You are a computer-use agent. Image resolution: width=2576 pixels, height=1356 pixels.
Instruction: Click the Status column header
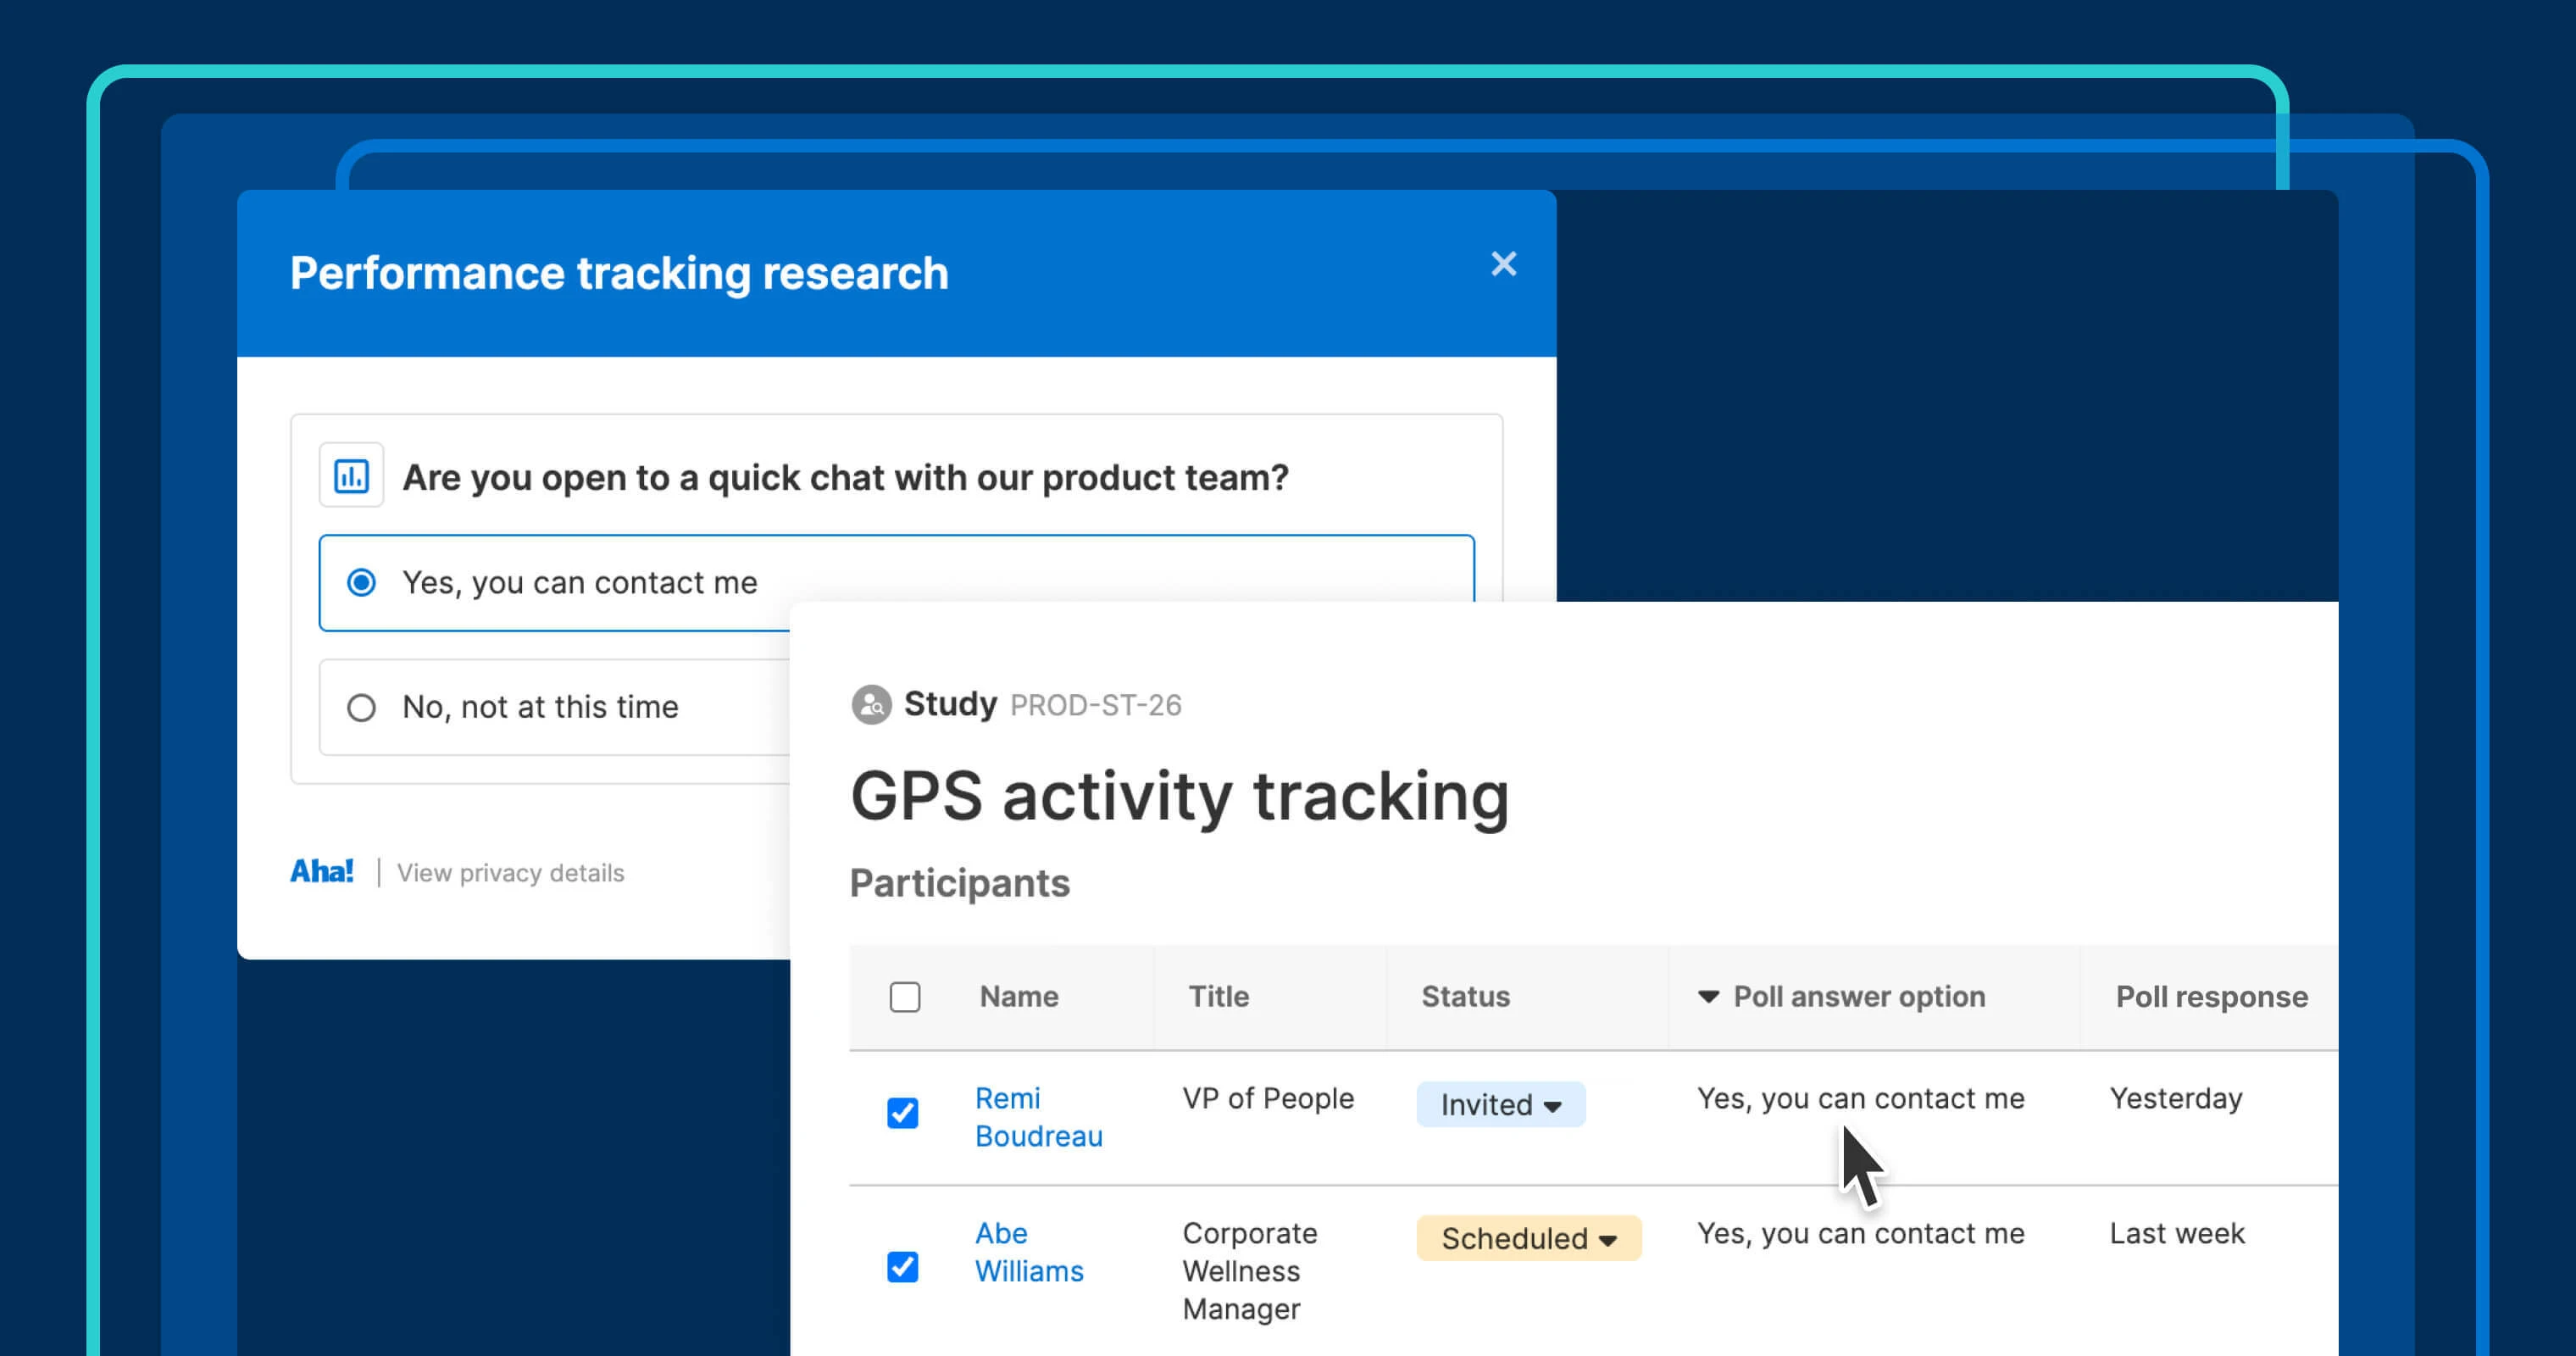click(x=1465, y=996)
